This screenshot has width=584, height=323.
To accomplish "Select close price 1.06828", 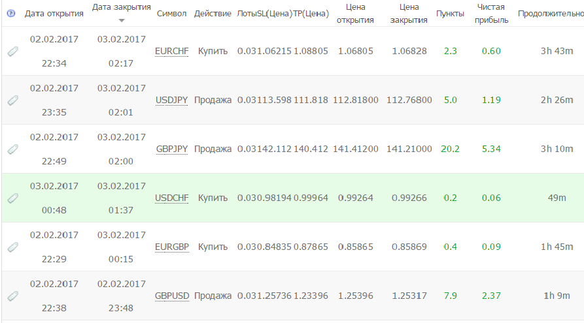I will click(x=409, y=52).
